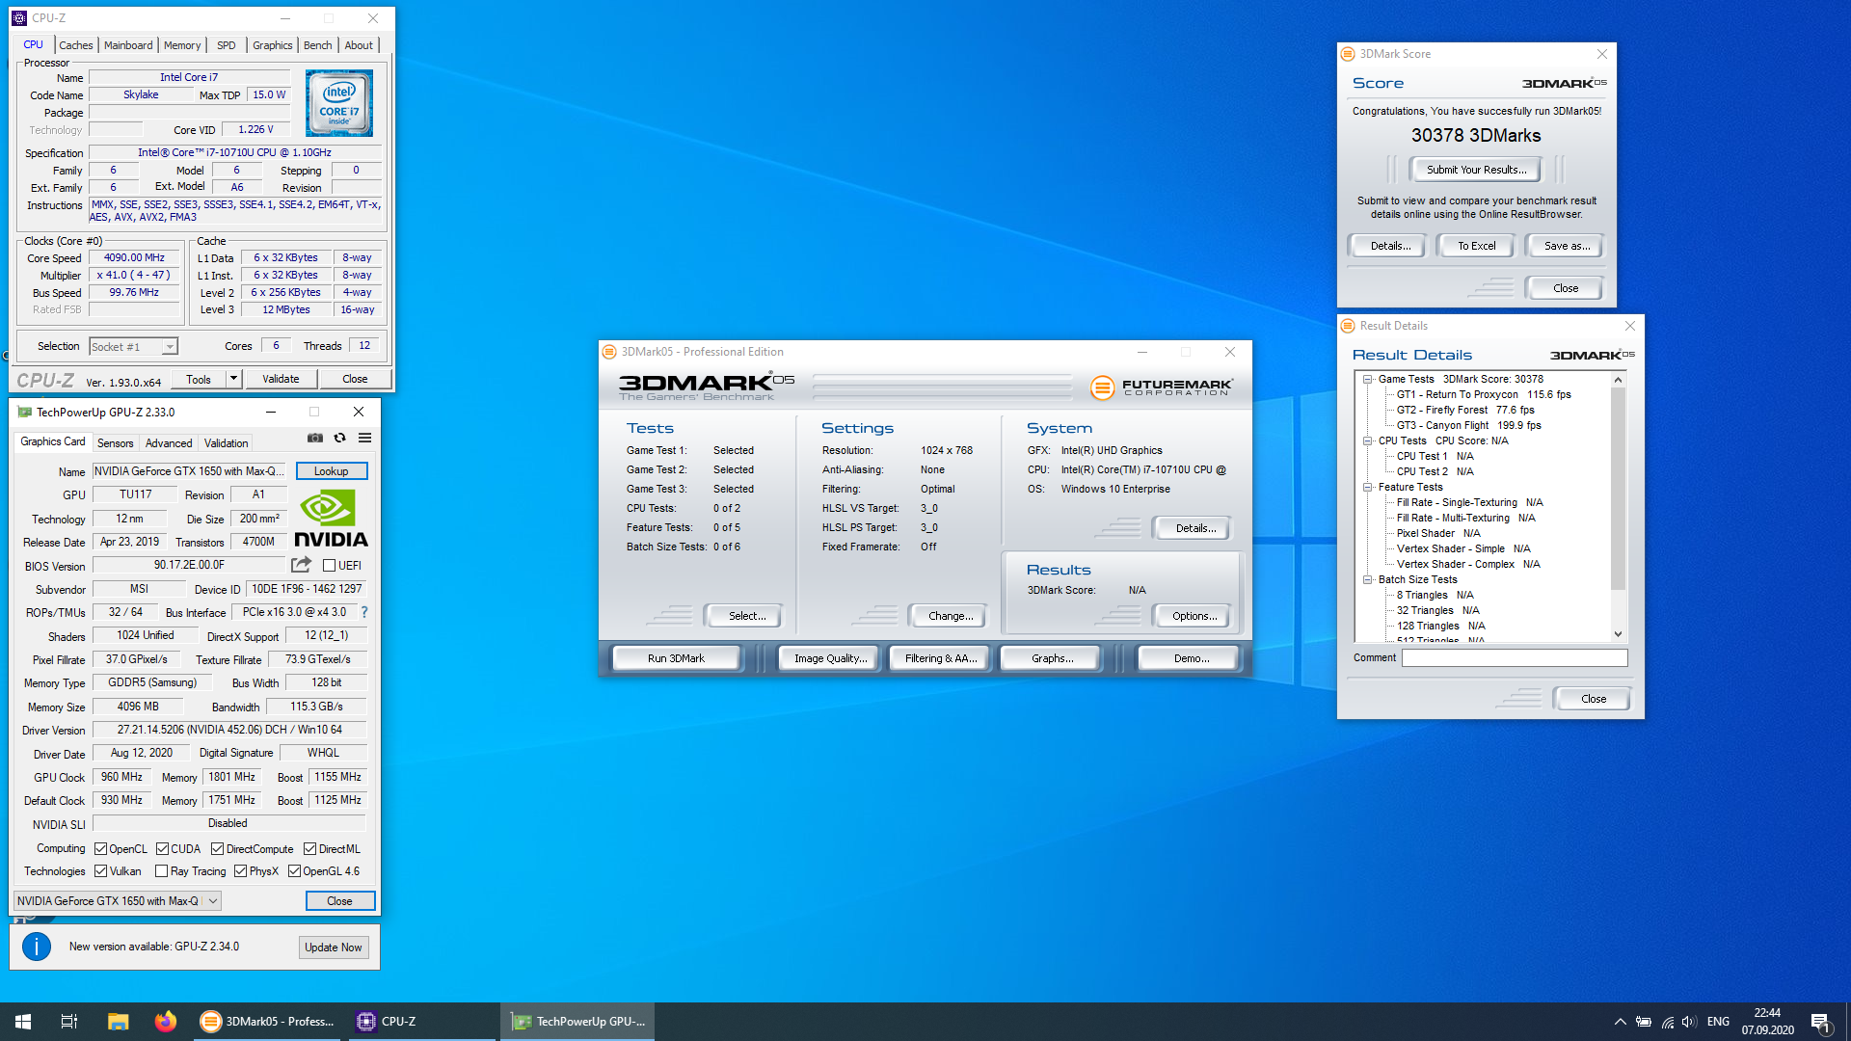Click the Comment input field
The height and width of the screenshot is (1041, 1851).
coord(1515,658)
